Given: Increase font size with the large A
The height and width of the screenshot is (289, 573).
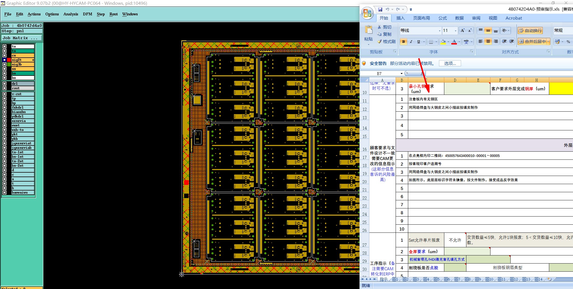Looking at the screenshot, I should pos(462,30).
